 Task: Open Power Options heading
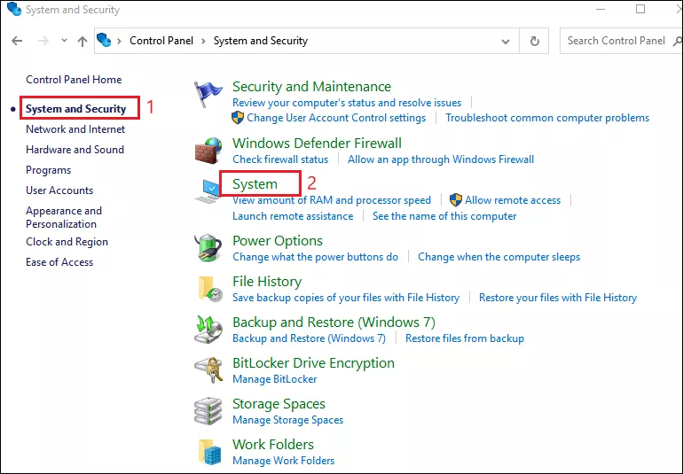coord(278,241)
